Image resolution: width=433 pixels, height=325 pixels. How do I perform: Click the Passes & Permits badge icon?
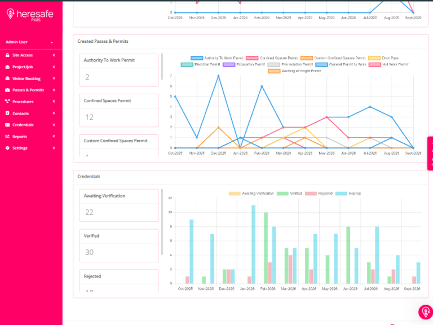pyautogui.click(x=7, y=90)
